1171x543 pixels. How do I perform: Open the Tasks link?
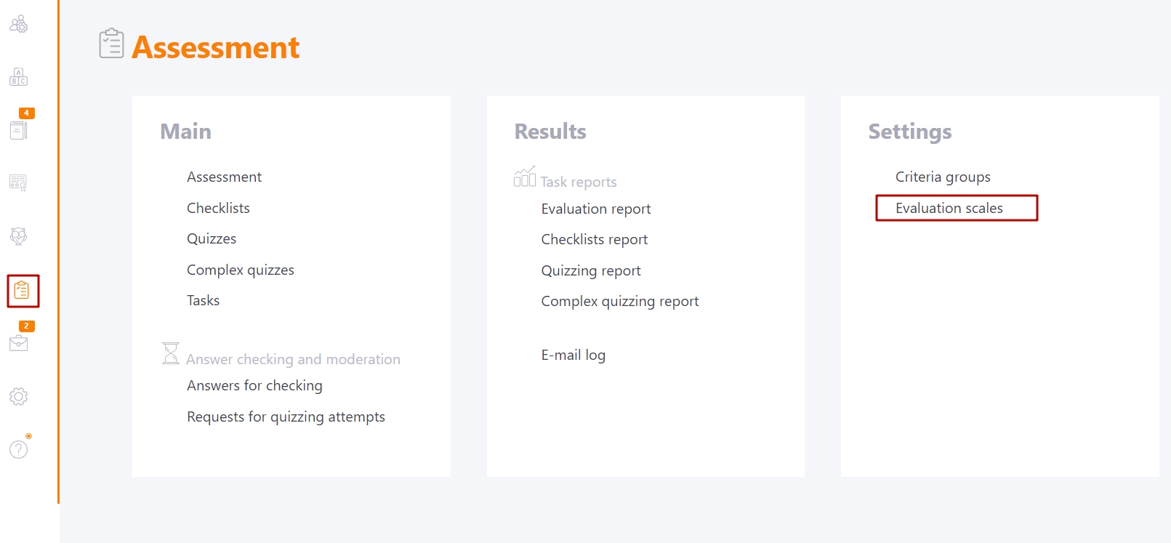click(x=203, y=300)
